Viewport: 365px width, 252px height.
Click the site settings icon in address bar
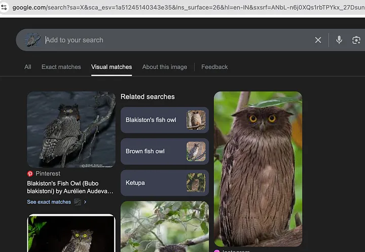4,8
